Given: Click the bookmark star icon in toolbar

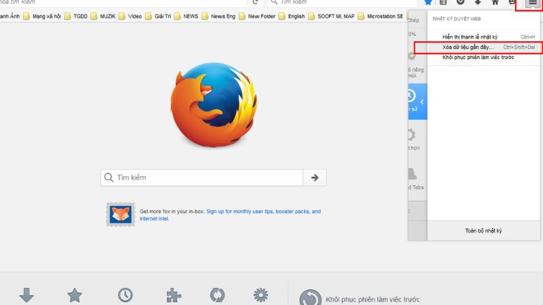Looking at the screenshot, I should point(428,3).
